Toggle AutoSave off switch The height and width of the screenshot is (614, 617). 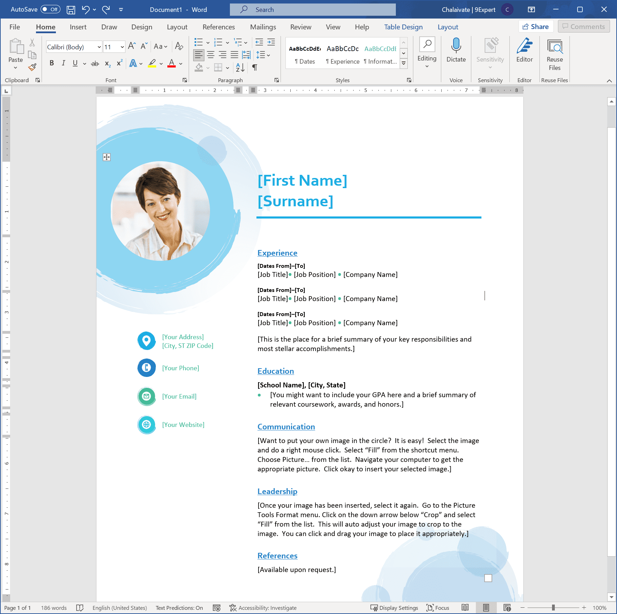tap(50, 9)
